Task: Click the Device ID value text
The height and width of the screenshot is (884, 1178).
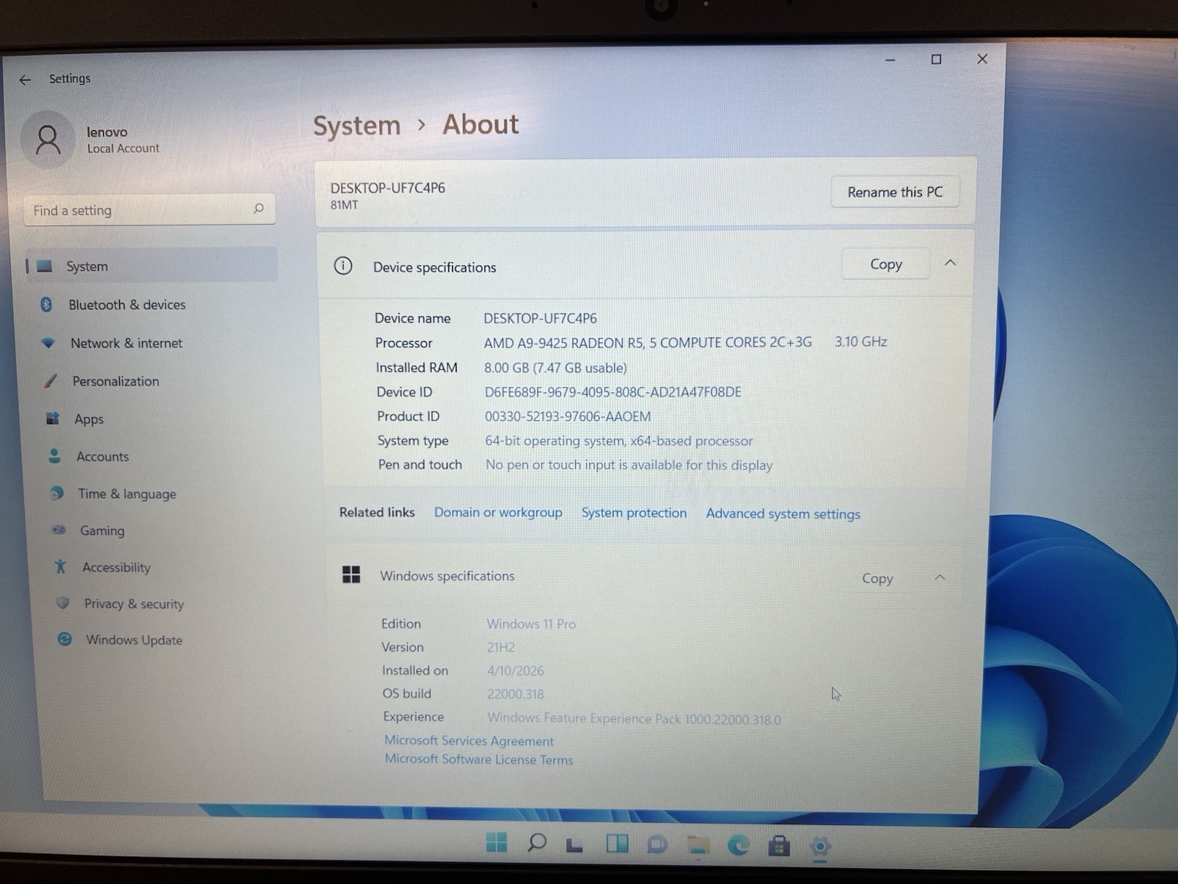Action: (x=613, y=392)
